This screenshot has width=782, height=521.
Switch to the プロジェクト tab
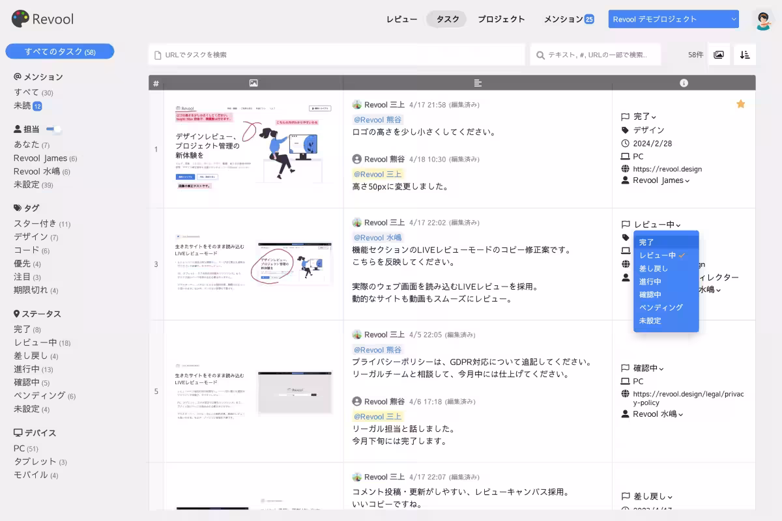click(x=502, y=19)
